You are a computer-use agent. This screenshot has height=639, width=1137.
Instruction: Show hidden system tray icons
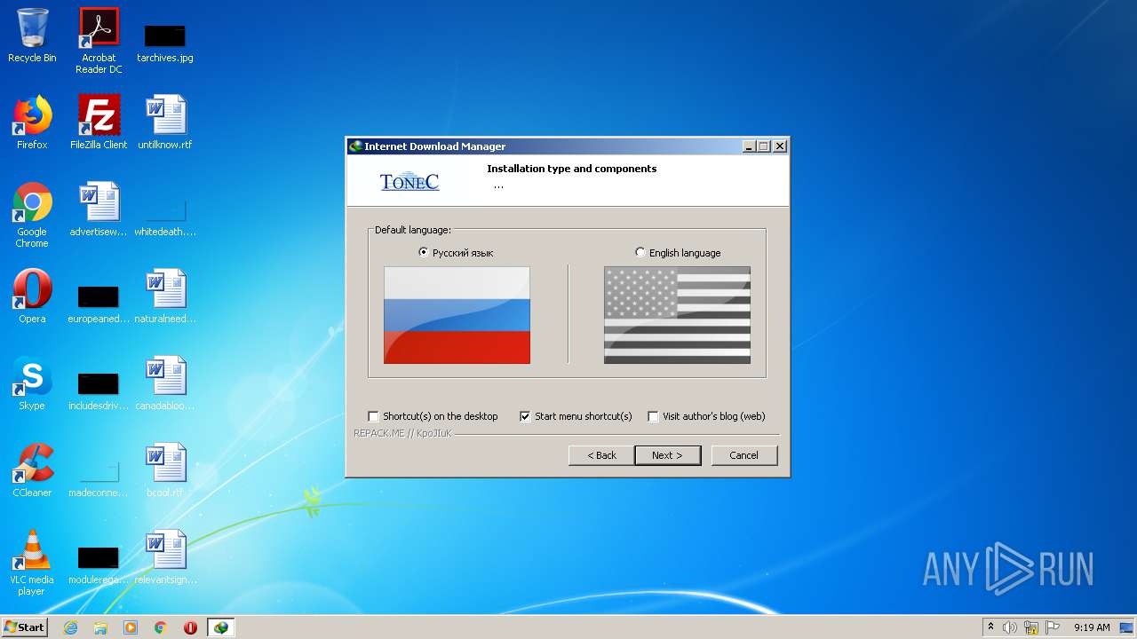(x=990, y=627)
